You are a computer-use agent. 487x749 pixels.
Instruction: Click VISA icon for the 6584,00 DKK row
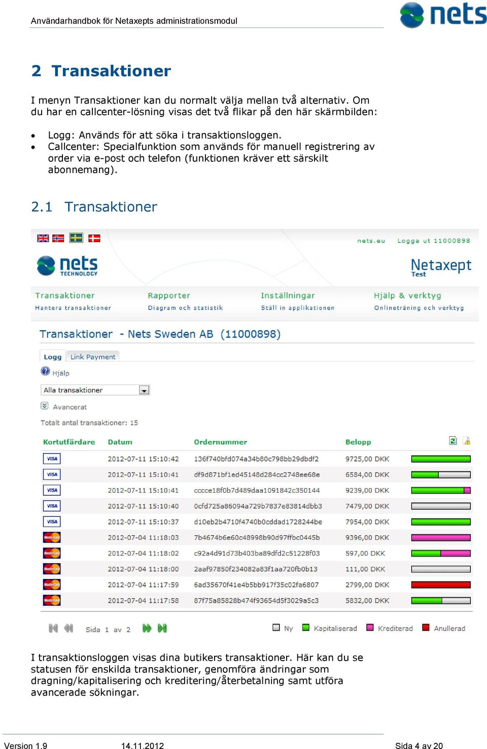pos(52,474)
